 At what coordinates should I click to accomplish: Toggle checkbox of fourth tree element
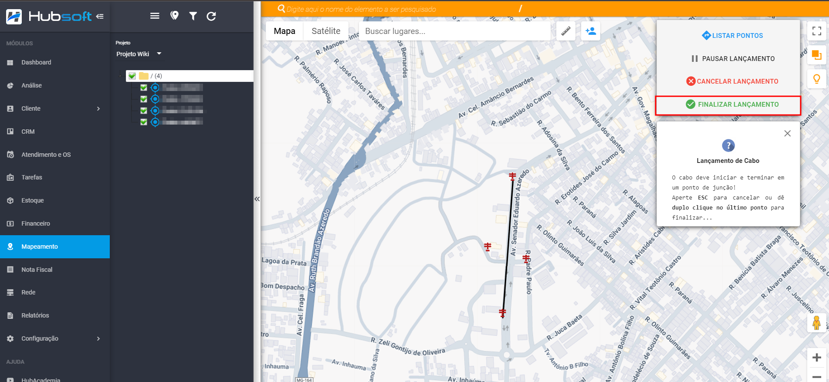[x=143, y=122]
